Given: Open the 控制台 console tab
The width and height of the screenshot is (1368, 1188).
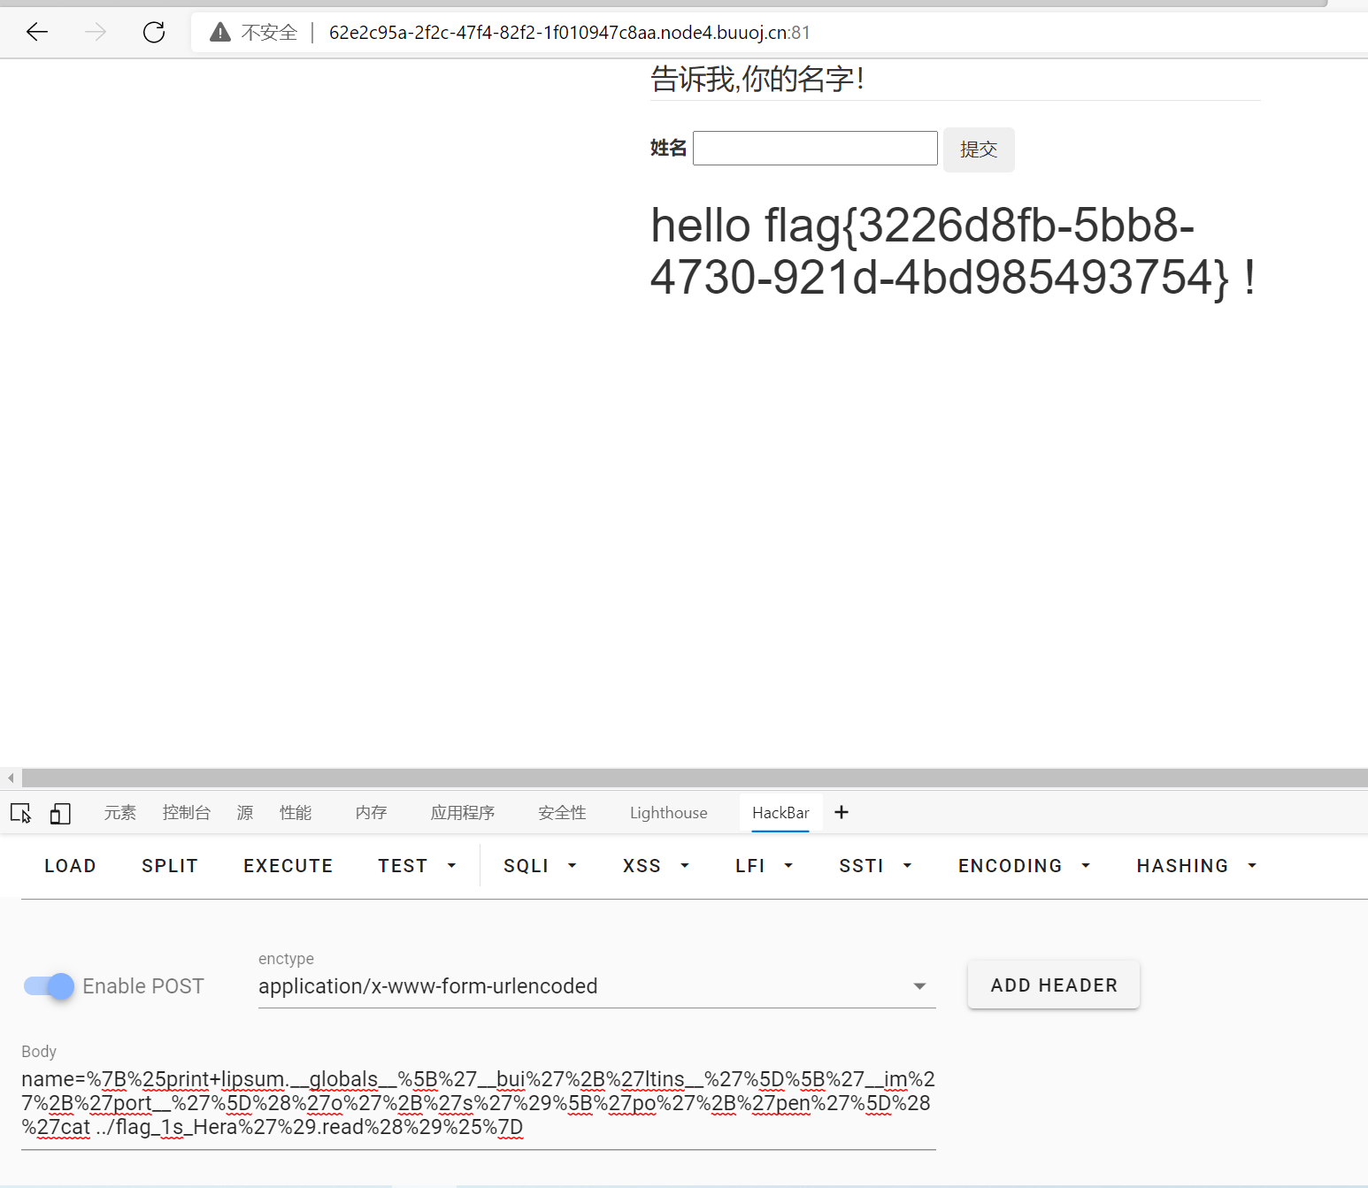Looking at the screenshot, I should 187,813.
